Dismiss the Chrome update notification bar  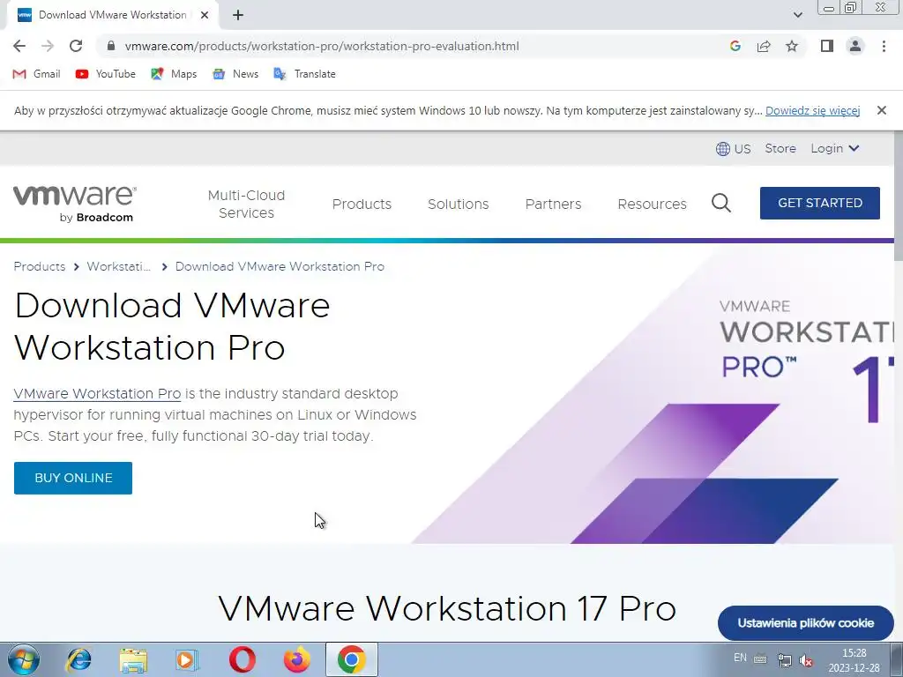[881, 110]
